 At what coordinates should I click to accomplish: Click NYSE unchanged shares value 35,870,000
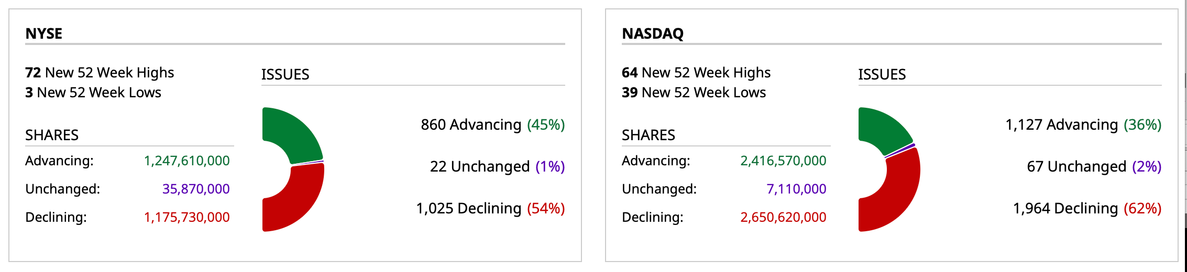click(196, 189)
